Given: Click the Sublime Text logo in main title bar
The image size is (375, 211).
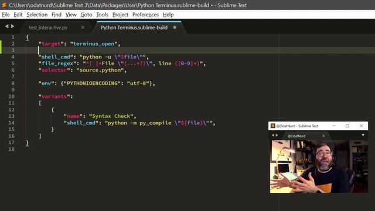Looking at the screenshot, I should (4, 5).
